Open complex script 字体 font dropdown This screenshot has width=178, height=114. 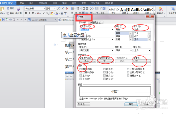(112, 50)
